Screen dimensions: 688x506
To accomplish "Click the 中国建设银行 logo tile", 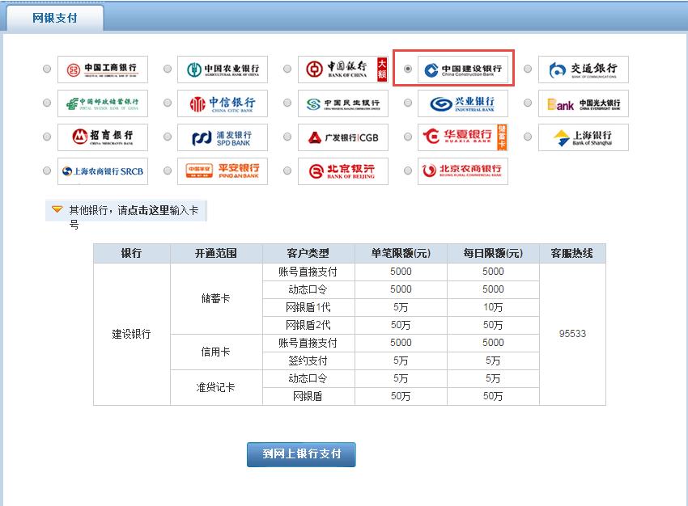I will click(x=463, y=70).
